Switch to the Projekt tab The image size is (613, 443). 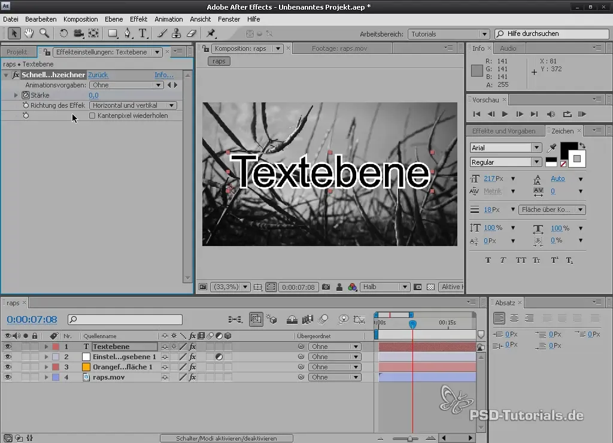pos(17,52)
